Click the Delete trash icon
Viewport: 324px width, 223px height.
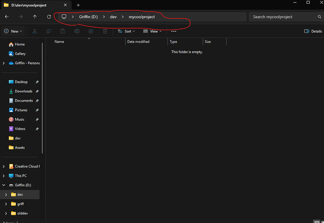(105, 31)
